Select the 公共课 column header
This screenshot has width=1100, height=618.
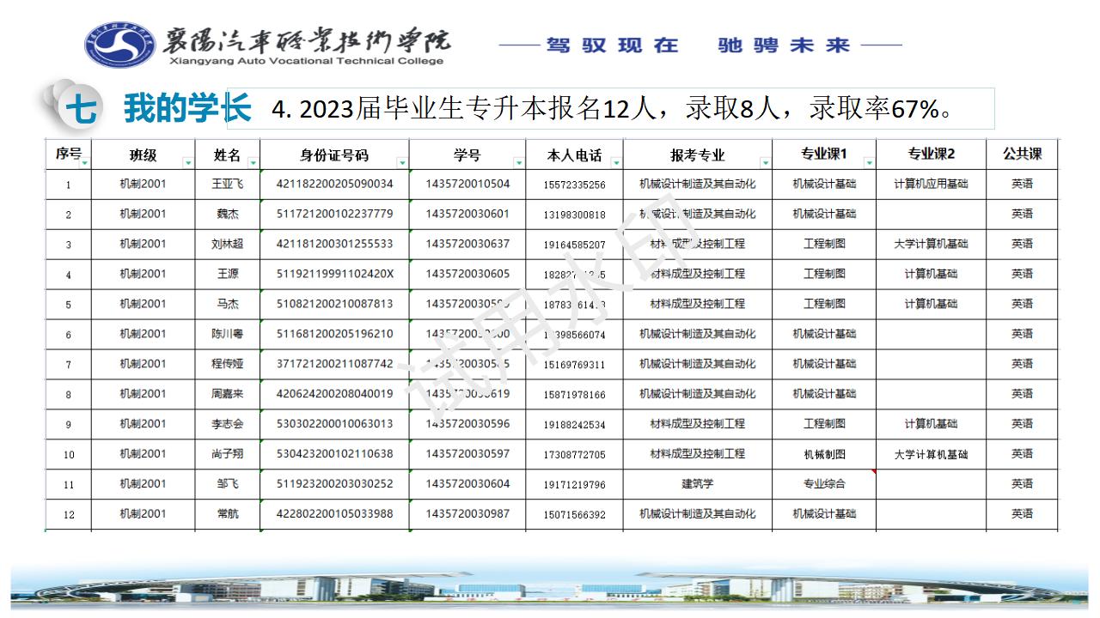[x=1022, y=154]
